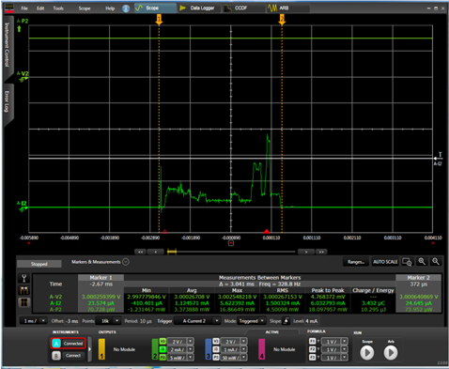Click the rightmost magnifier zoom icon
Viewport: 449px width, 369px height.
436,262
